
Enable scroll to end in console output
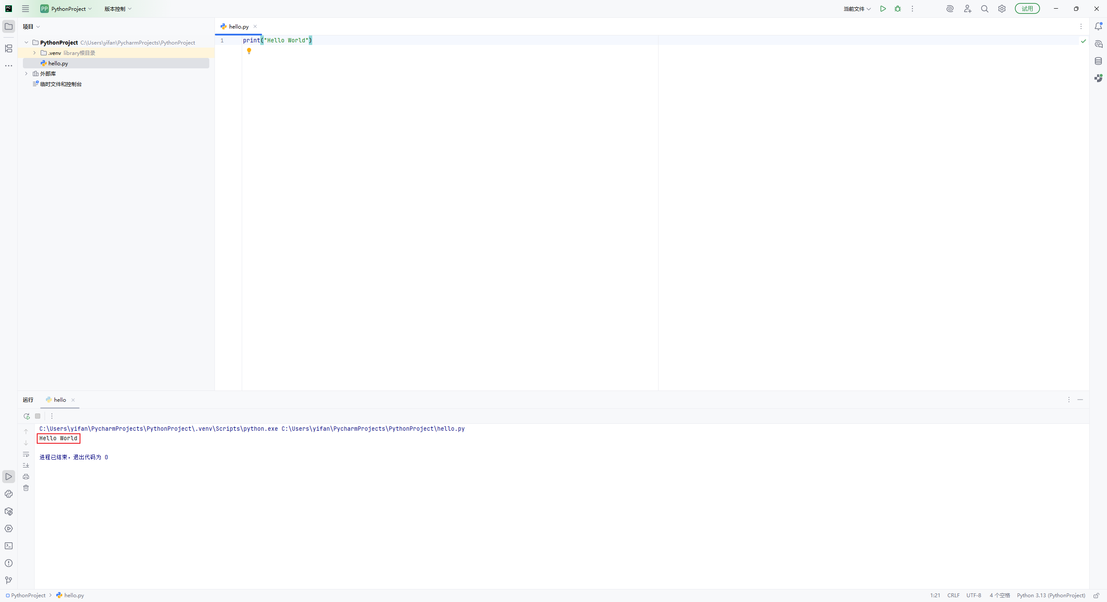tap(26, 465)
